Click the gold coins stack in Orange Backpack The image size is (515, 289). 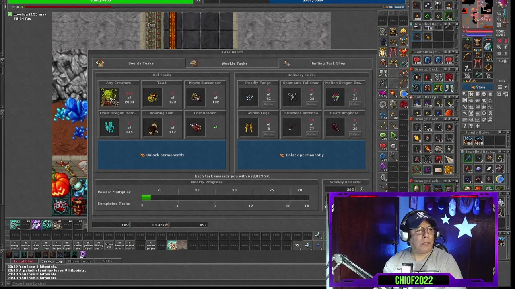(x=449, y=170)
